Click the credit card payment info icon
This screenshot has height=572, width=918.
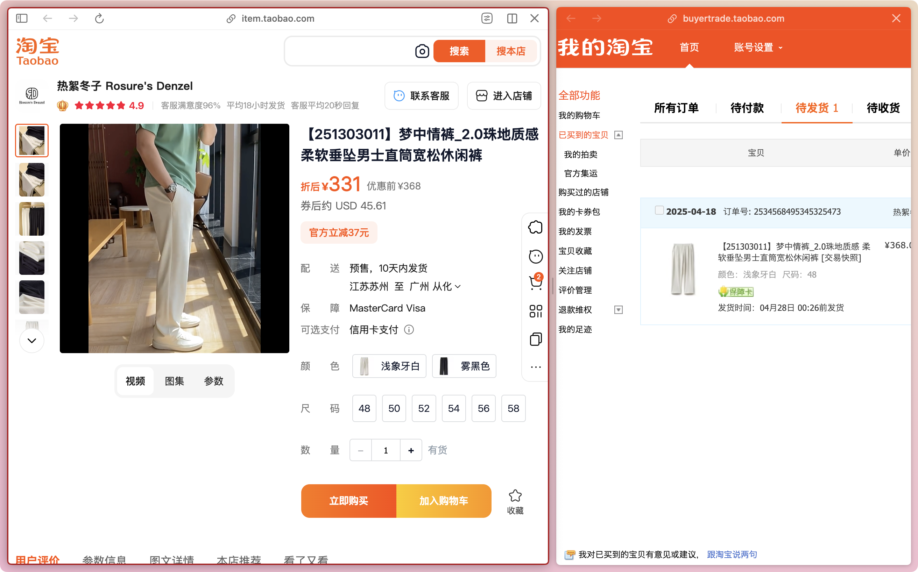[409, 329]
